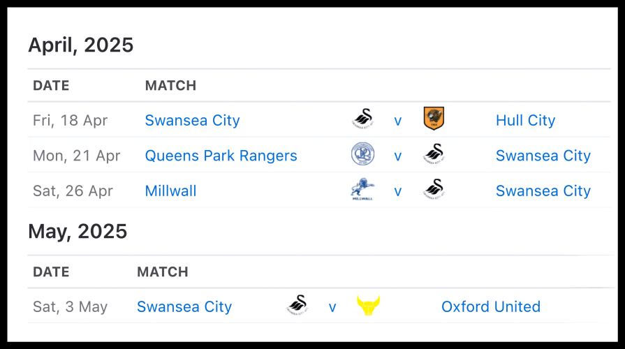Click the 'v' in Swansea–Oxford match

[x=332, y=307]
